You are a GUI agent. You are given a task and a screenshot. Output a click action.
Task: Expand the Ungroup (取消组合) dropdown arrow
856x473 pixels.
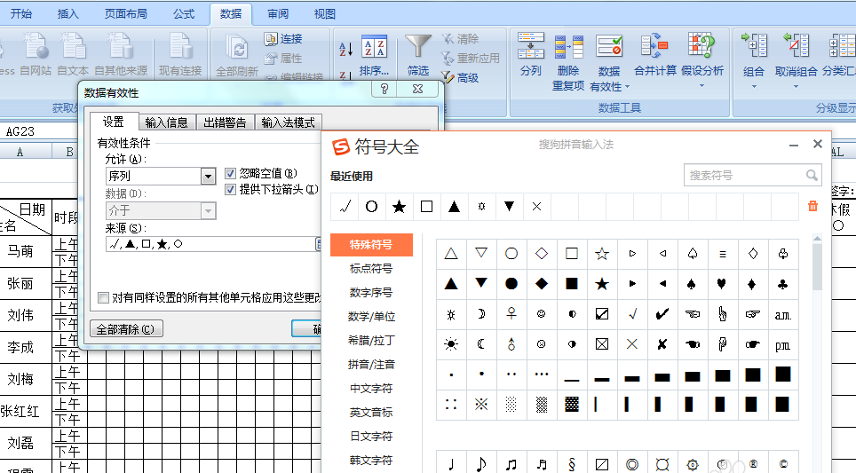(796, 86)
